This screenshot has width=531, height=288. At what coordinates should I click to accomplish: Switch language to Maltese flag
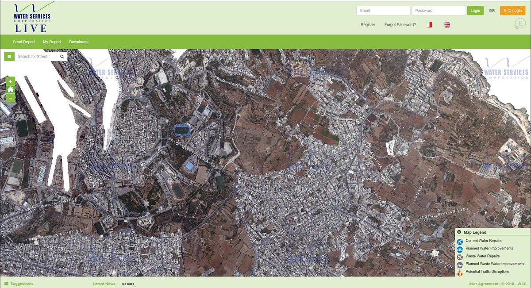tap(429, 25)
